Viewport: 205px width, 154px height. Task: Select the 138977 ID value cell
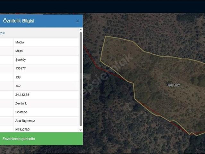pyautogui.click(x=46, y=68)
